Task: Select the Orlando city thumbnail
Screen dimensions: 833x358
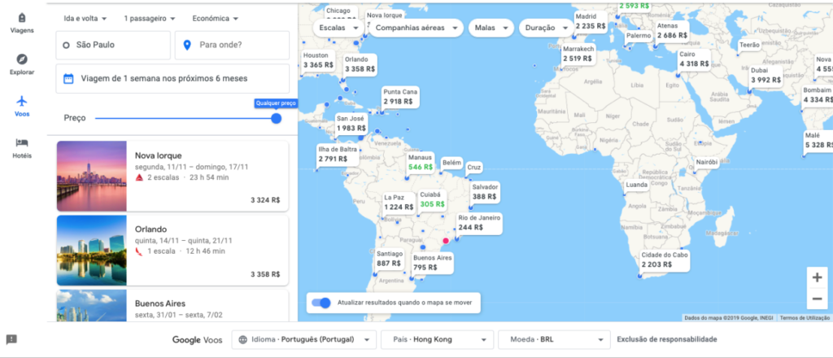Action: (91, 251)
